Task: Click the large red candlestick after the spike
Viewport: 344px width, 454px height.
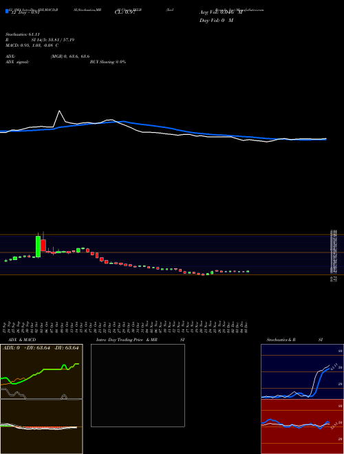Action: (43, 245)
